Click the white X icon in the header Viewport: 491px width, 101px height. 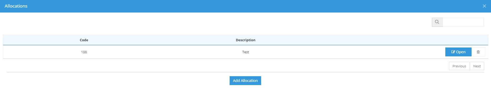click(484, 6)
